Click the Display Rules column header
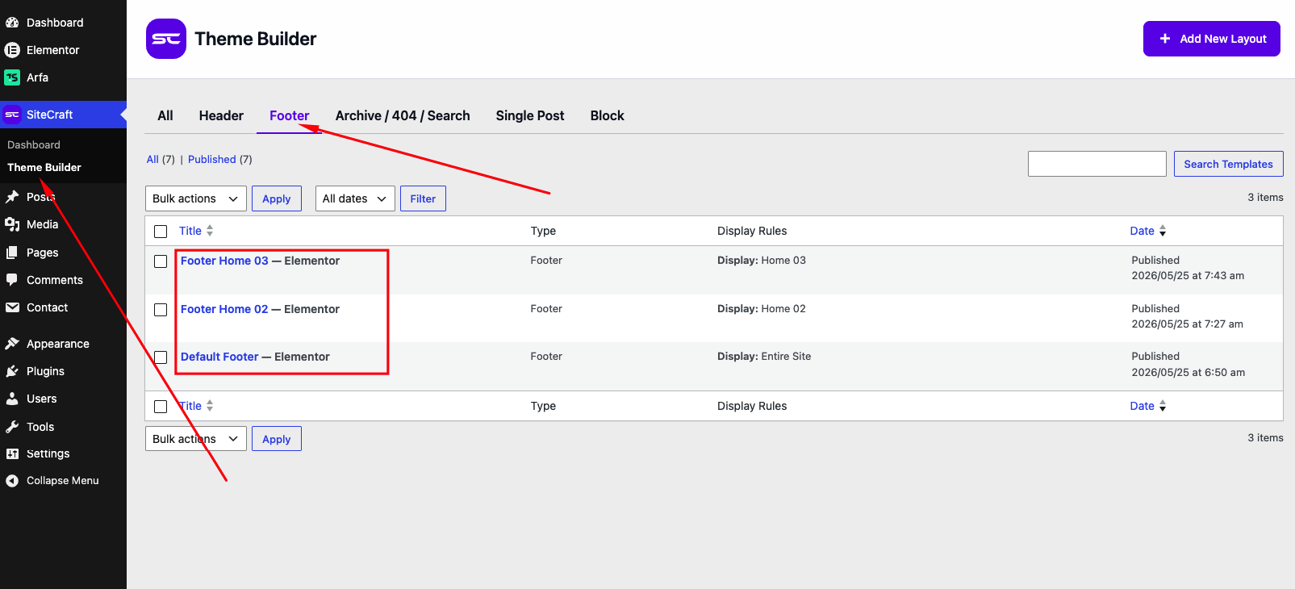The width and height of the screenshot is (1295, 589). click(x=752, y=231)
